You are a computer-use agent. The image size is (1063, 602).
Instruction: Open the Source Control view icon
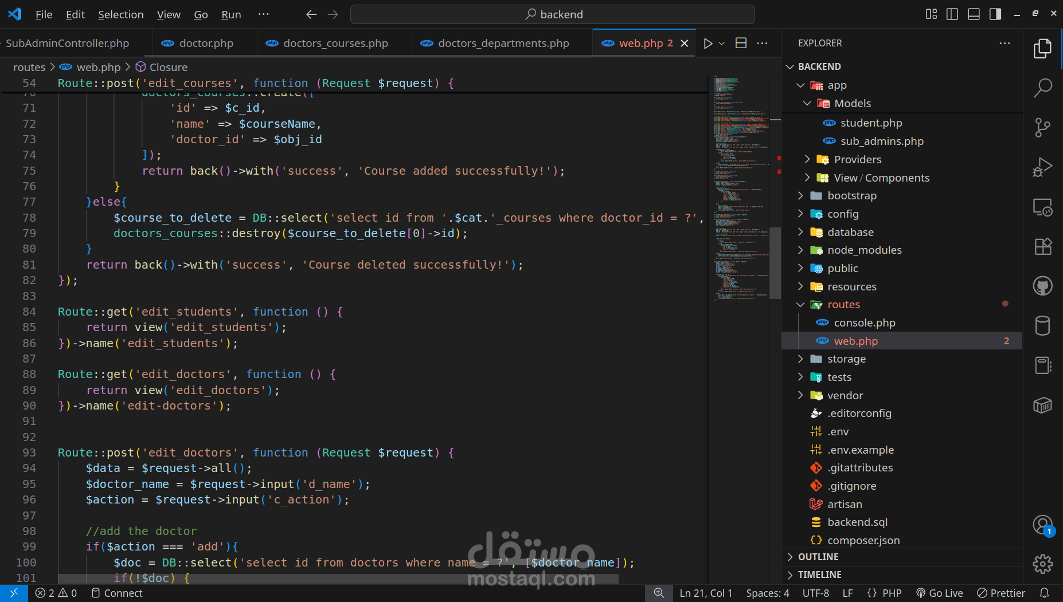(1042, 127)
